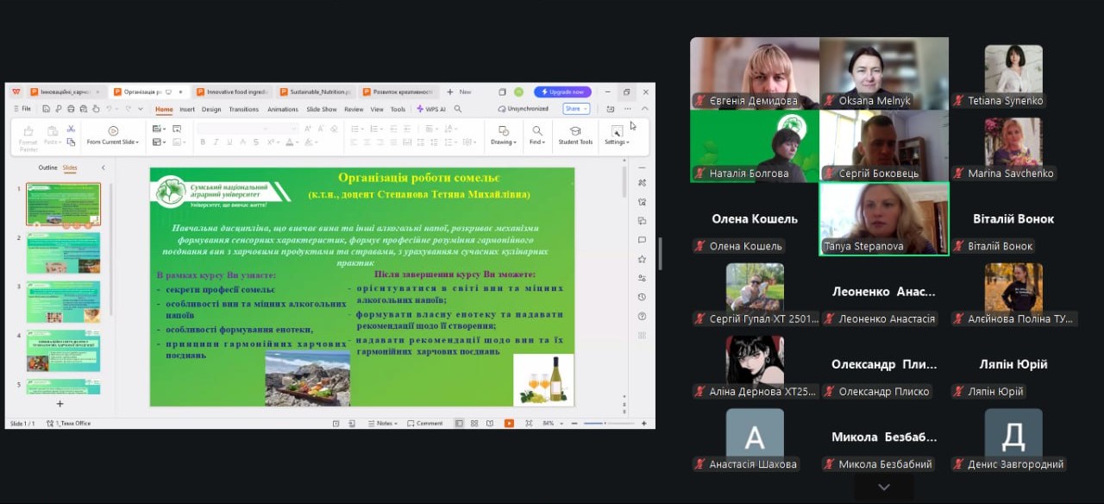Expand more participants with the down chevron
This screenshot has width=1104, height=504.
[883, 487]
